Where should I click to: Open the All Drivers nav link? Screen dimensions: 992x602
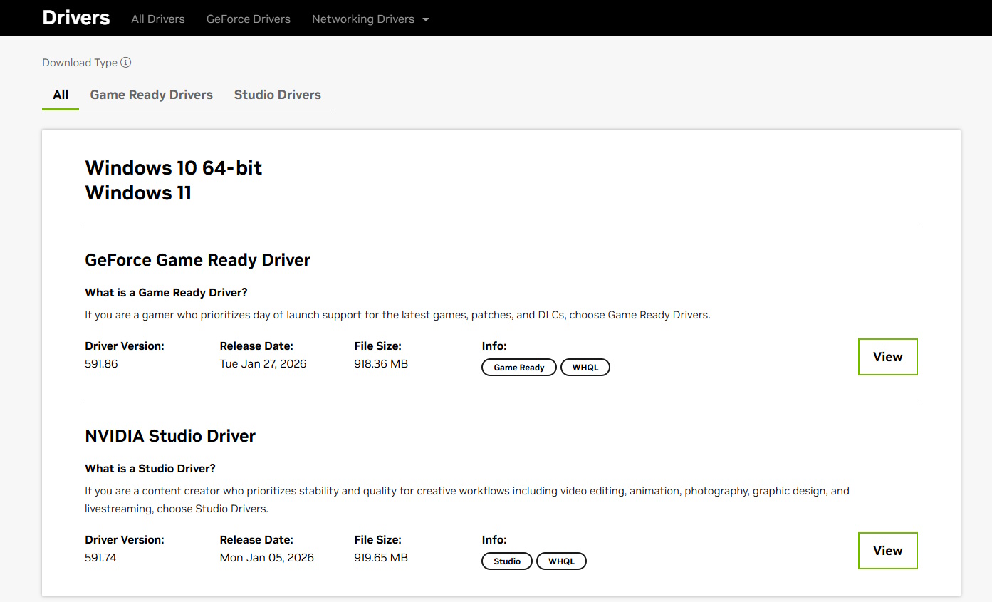(x=158, y=19)
